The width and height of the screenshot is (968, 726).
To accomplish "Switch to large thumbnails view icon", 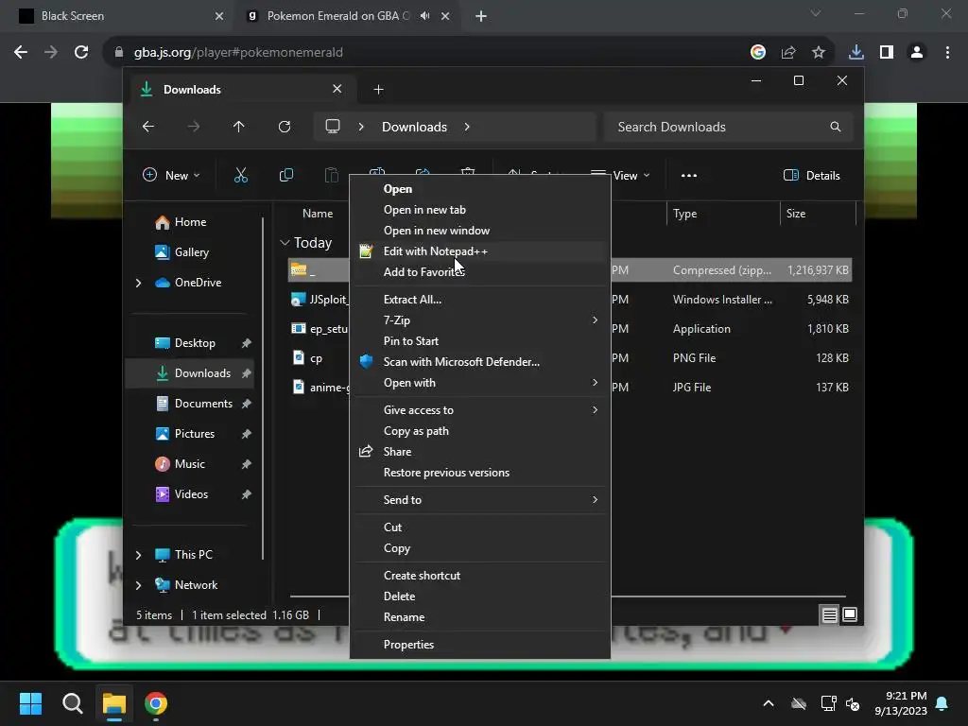I will click(x=850, y=614).
